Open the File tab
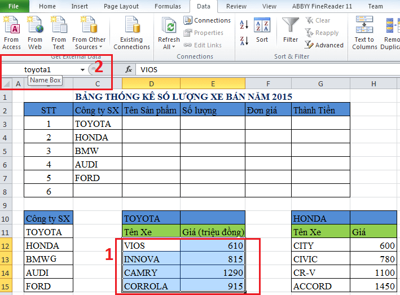Viewport: 400px width, 295px height. pos(14,6)
